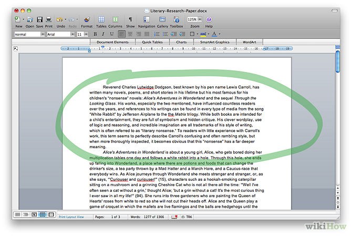Center-align the text
This screenshot has width=352, height=236.
pyautogui.click(x=130, y=34)
